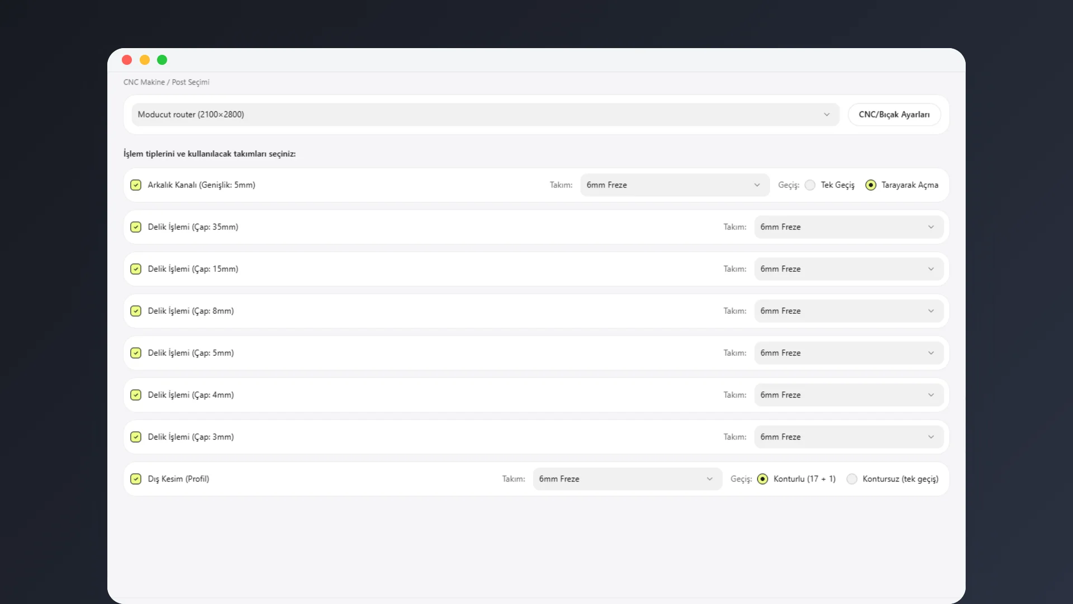Click the Delik İşlemi (Çap: 8mm) label
Viewport: 1073px width, 604px height.
(x=191, y=311)
